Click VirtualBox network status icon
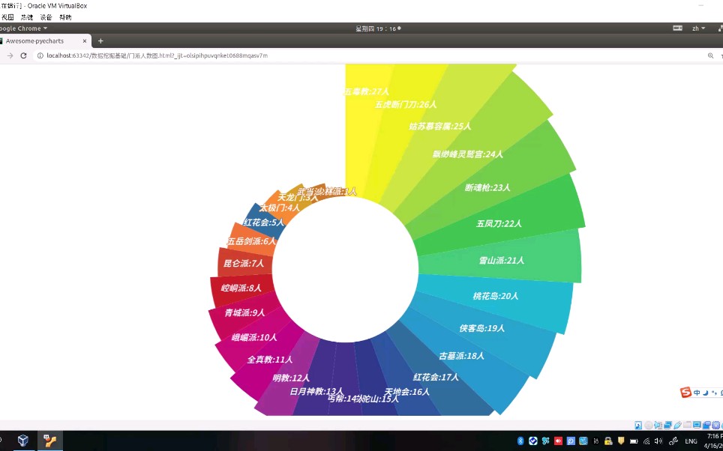The height and width of the screenshot is (451, 723). (667, 426)
